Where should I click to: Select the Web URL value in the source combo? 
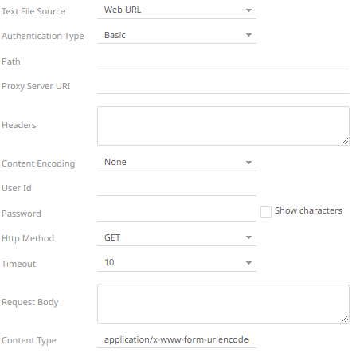[123, 10]
